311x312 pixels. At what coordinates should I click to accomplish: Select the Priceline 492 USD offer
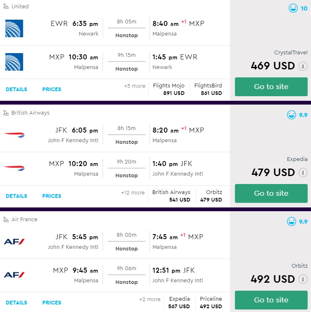click(211, 303)
